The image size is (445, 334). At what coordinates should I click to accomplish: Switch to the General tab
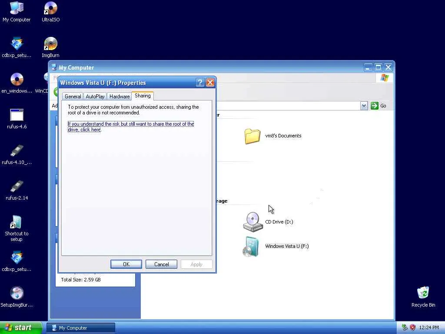pos(73,97)
